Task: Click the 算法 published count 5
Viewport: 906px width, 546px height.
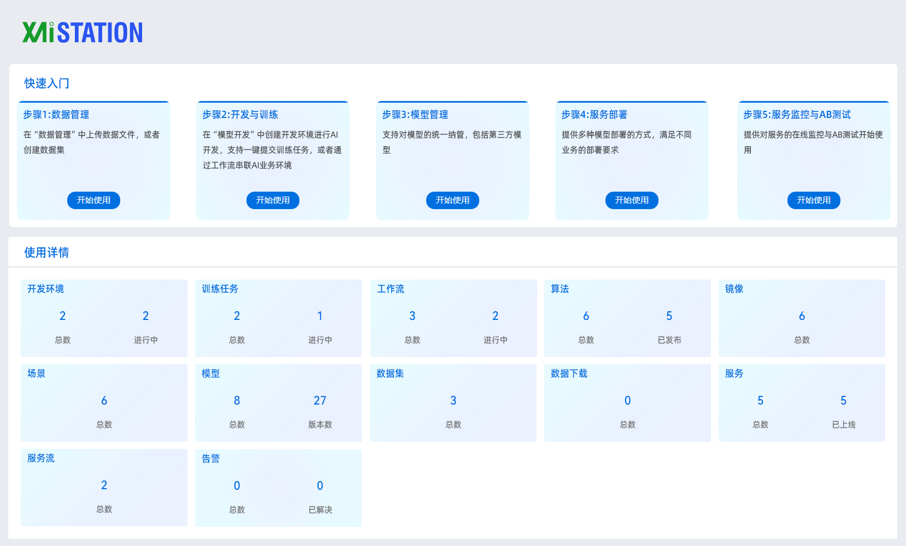Action: point(669,316)
